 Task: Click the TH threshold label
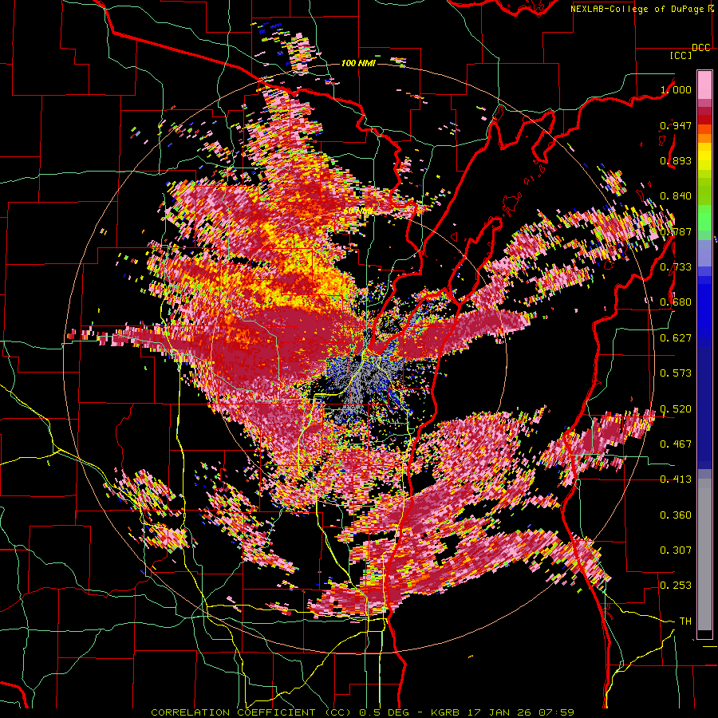(685, 621)
